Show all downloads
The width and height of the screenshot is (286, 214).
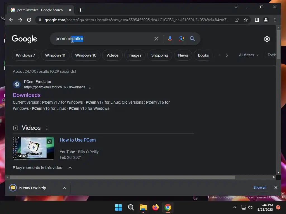point(260,188)
